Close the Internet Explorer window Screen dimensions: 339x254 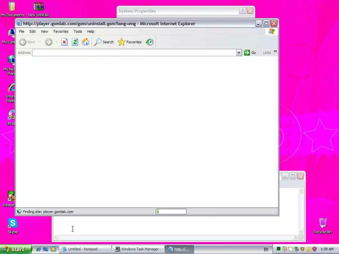pyautogui.click(x=274, y=23)
